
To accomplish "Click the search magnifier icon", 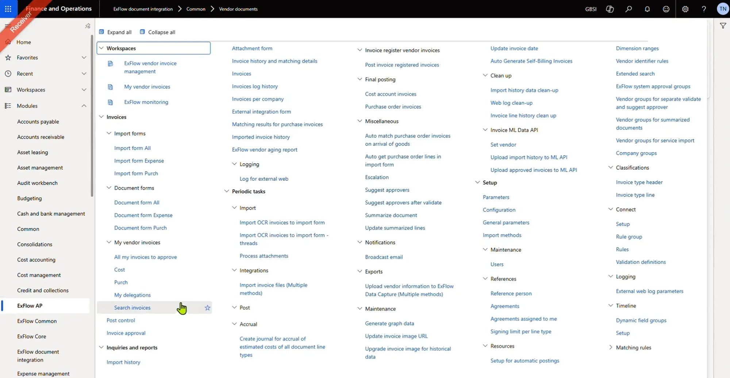I will pyautogui.click(x=629, y=9).
